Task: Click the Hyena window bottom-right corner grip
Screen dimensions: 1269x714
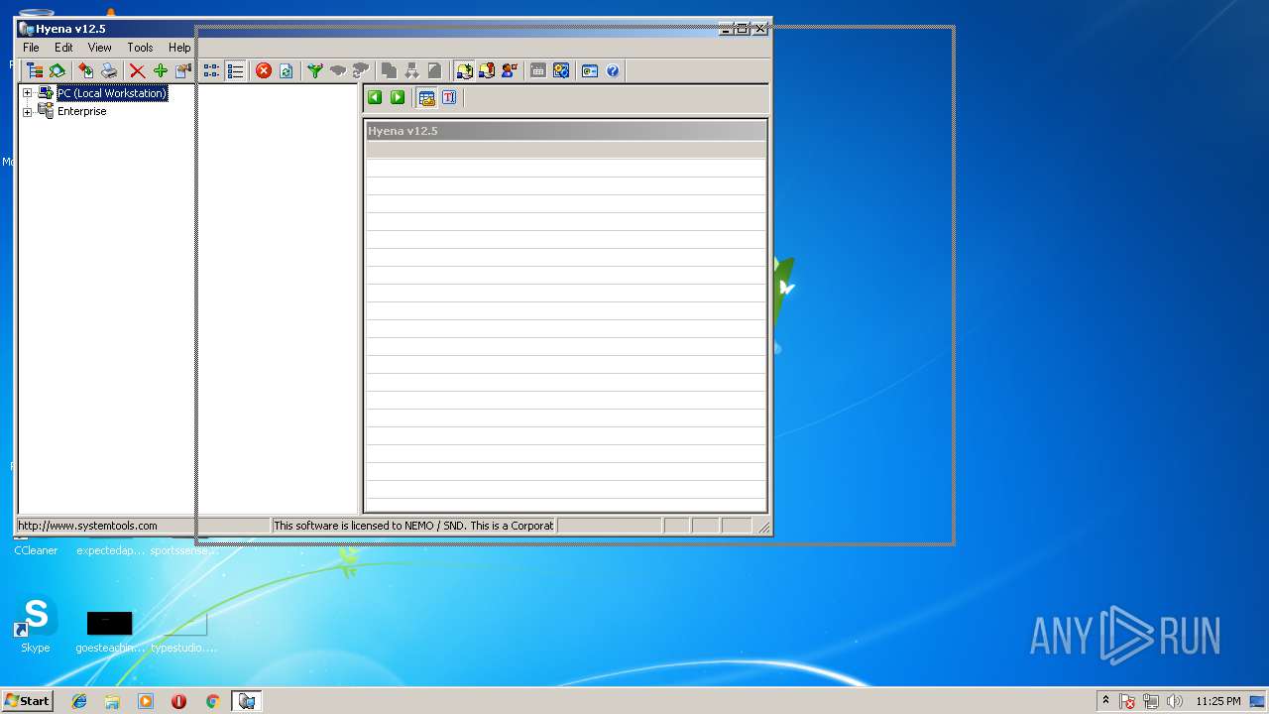Action: coord(763,528)
